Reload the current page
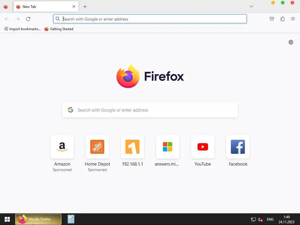 tap(28, 19)
